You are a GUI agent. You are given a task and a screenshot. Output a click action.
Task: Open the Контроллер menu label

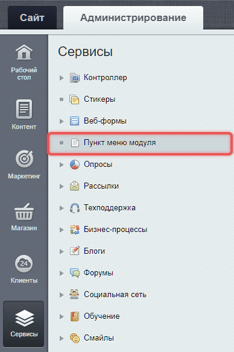(x=106, y=78)
